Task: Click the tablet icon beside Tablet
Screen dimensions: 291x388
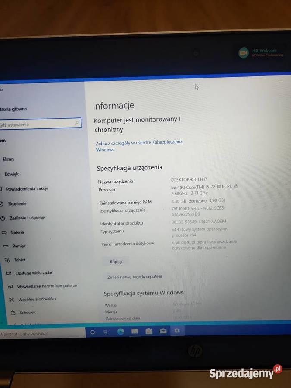Action: coord(7,260)
